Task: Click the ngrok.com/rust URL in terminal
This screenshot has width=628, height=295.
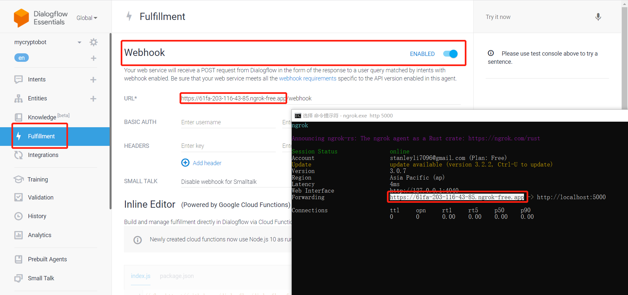Action: pyautogui.click(x=504, y=139)
